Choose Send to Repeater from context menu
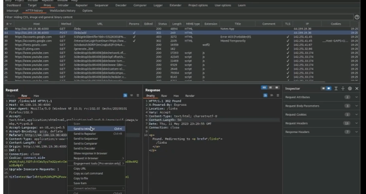Screen dimensions: 366x194 click(x=85, y=133)
